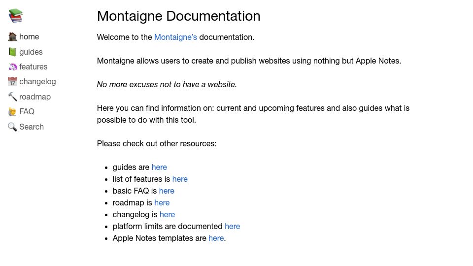Screen dimensions: 473x266
Task: Click the raised-hand person icon beside FAQ
Action: pos(12,112)
